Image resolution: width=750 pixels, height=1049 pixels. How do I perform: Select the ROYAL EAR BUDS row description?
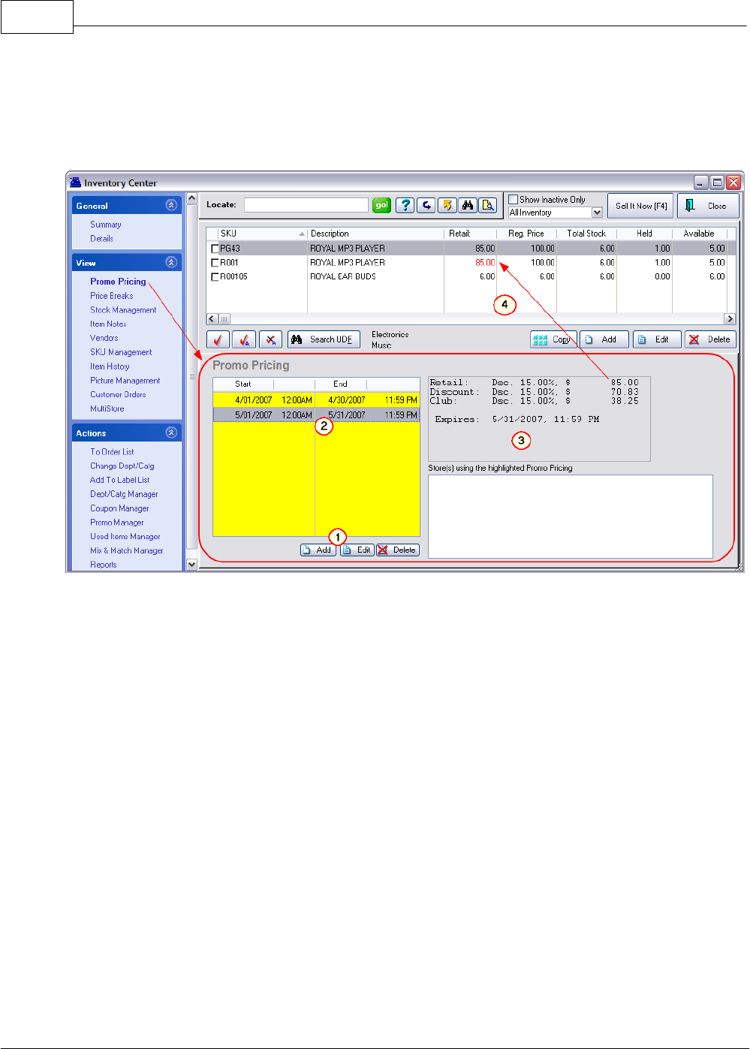pyautogui.click(x=343, y=277)
